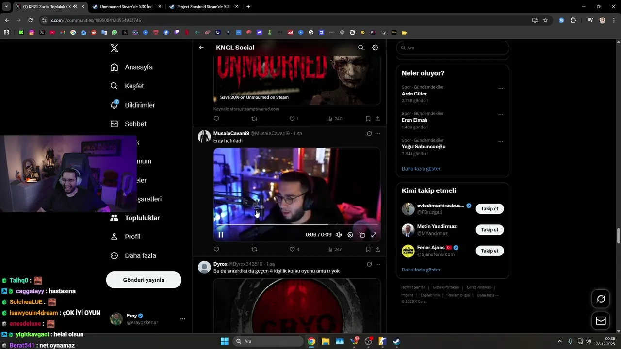This screenshot has width=621, height=349.
Task: Bookmark this page with star icon
Action: tap(545, 20)
